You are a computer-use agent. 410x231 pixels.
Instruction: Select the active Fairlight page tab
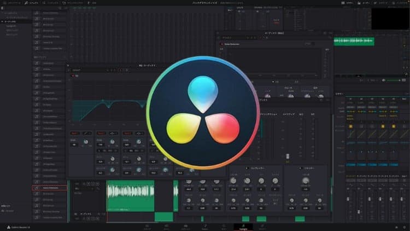click(x=243, y=227)
